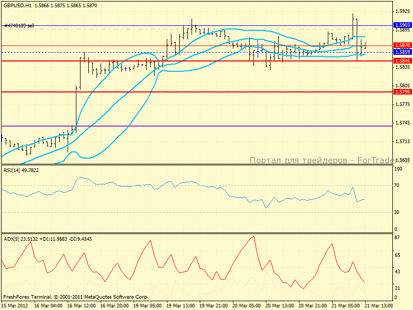Image resolution: width=413 pixels, height=310 pixels.
Task: Click the 15 Mar 2012 date label
Action: 15,306
